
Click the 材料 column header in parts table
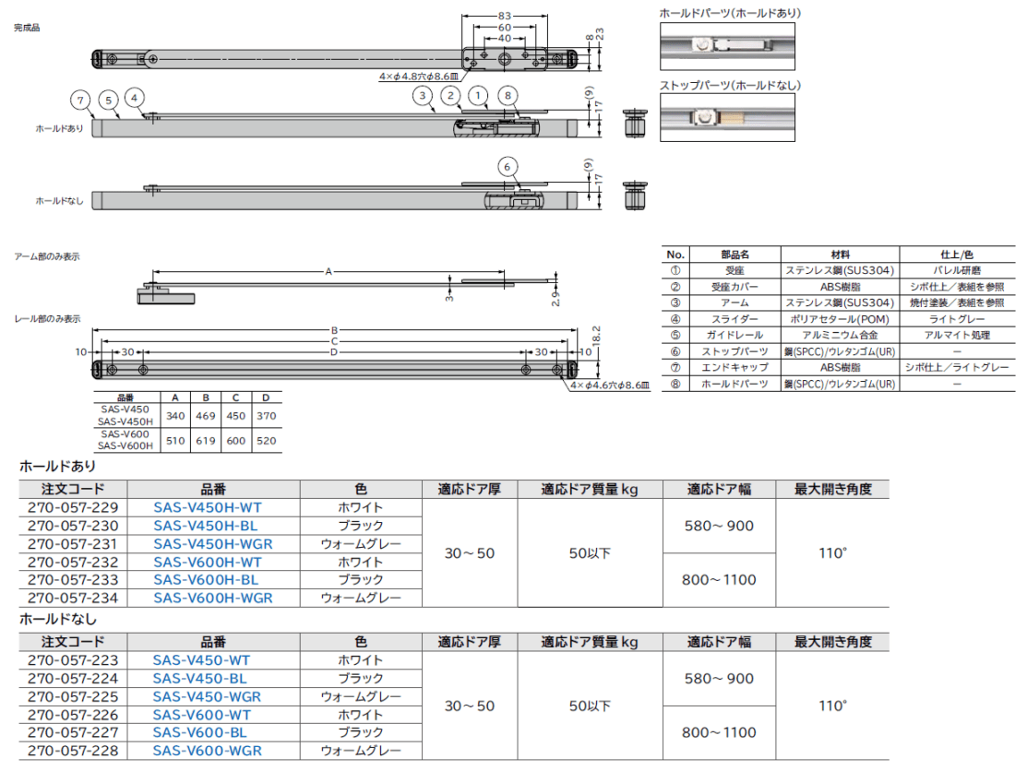841,255
